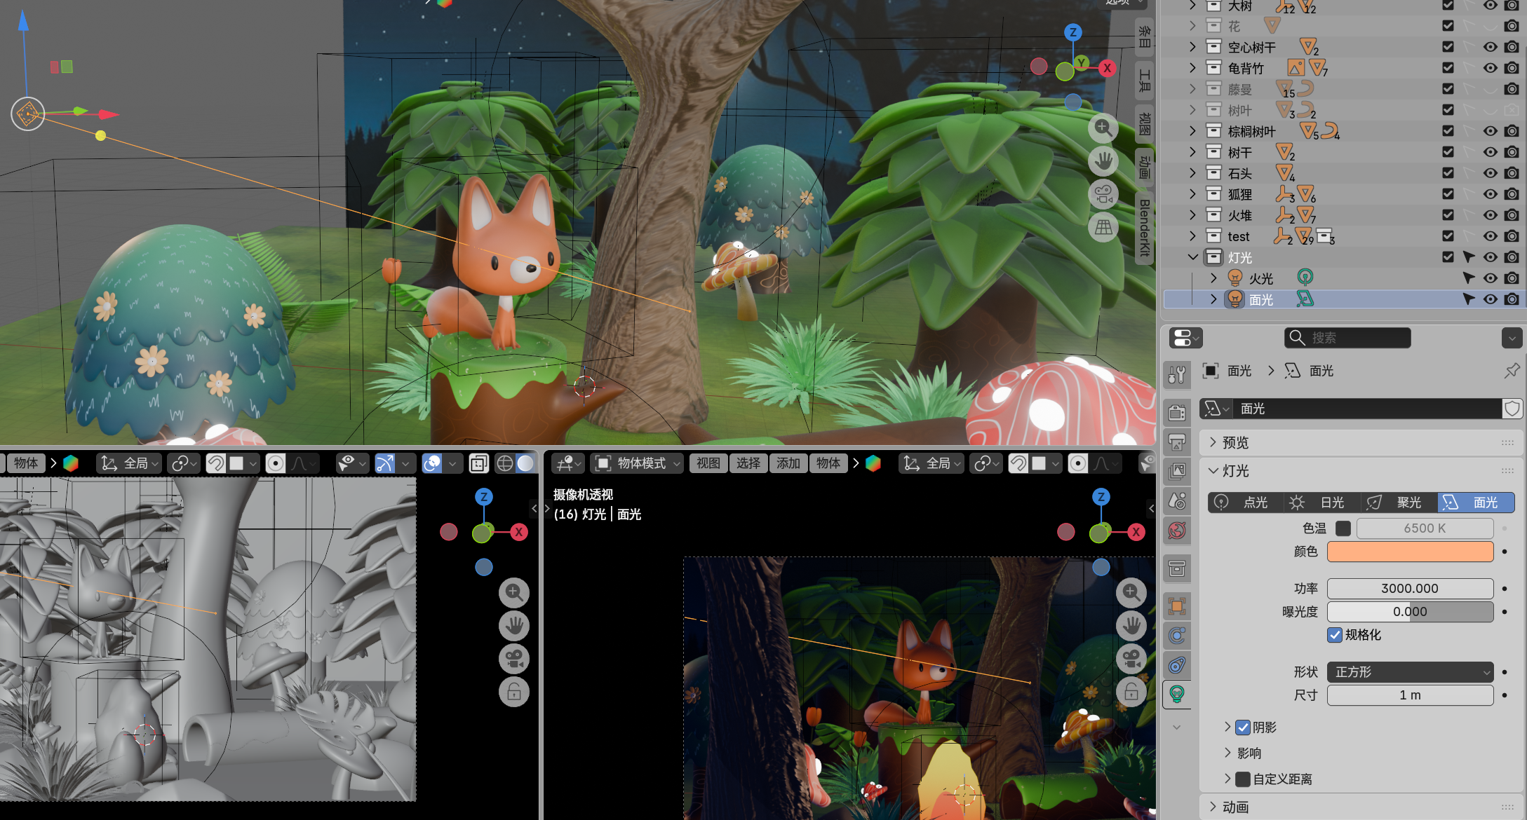
Task: Open the Object properties tab
Action: [x=1177, y=606]
